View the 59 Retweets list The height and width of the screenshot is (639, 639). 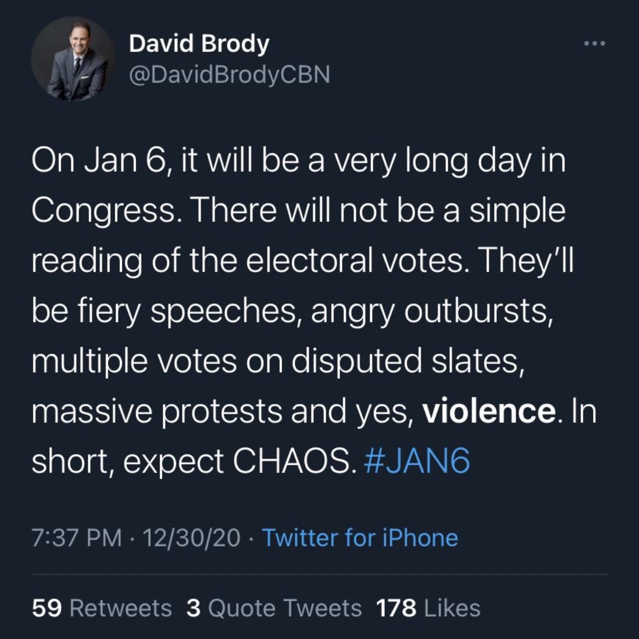[102, 608]
